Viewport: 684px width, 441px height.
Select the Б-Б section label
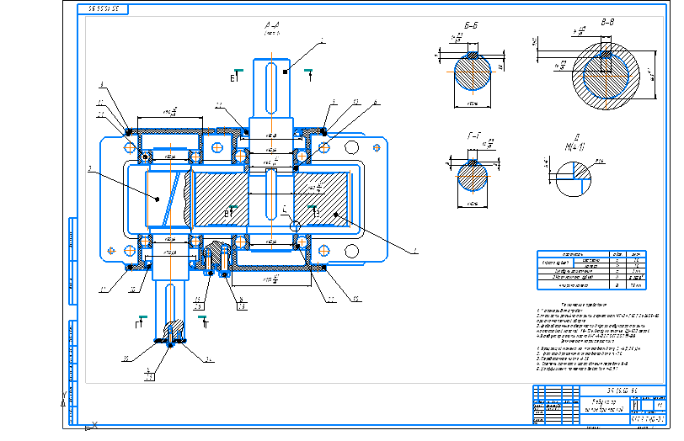471,26
